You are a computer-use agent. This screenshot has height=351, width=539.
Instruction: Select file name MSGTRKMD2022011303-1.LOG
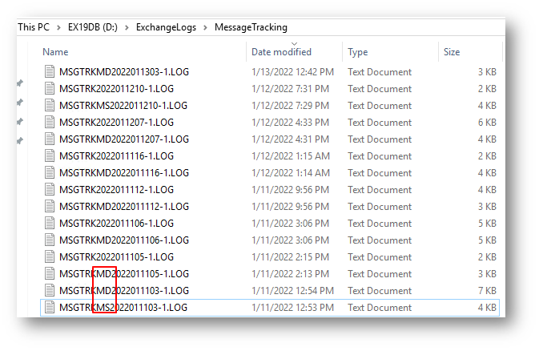124,72
